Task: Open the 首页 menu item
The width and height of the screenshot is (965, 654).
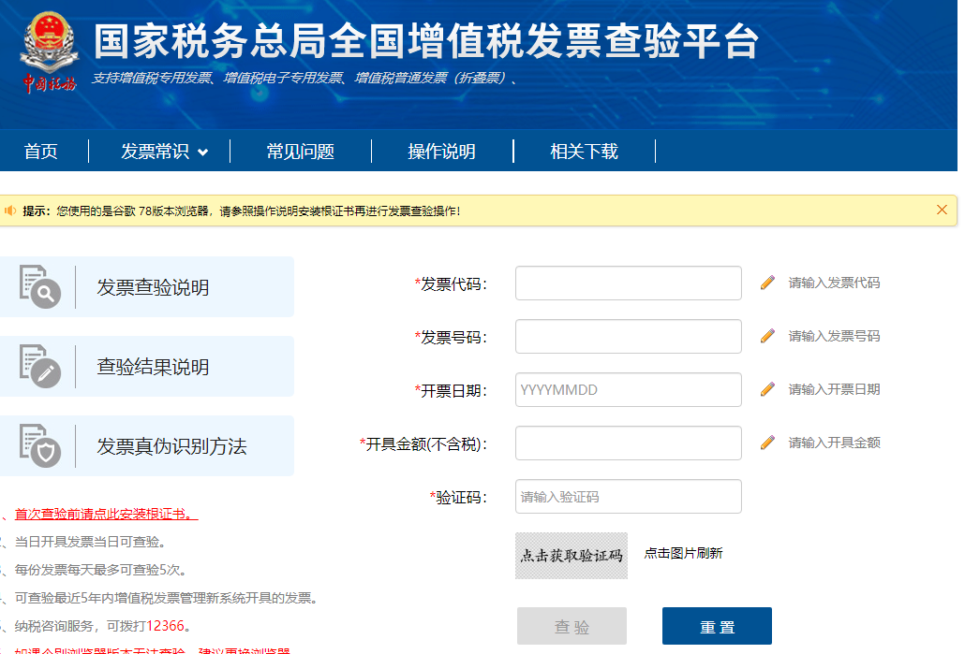Action: [x=40, y=151]
